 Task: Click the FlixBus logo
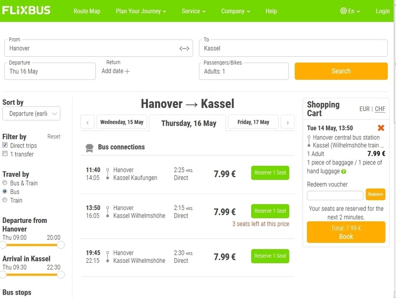(27, 11)
